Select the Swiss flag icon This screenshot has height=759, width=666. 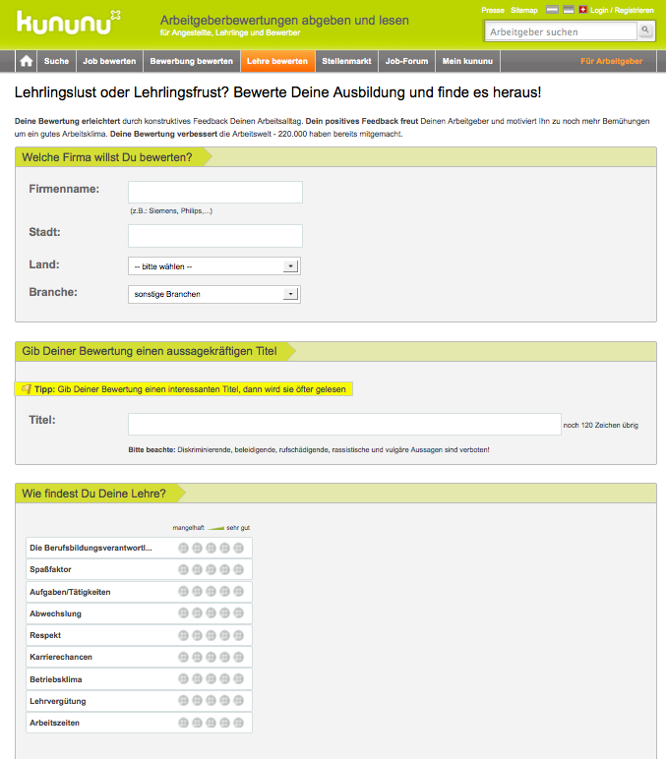click(582, 10)
